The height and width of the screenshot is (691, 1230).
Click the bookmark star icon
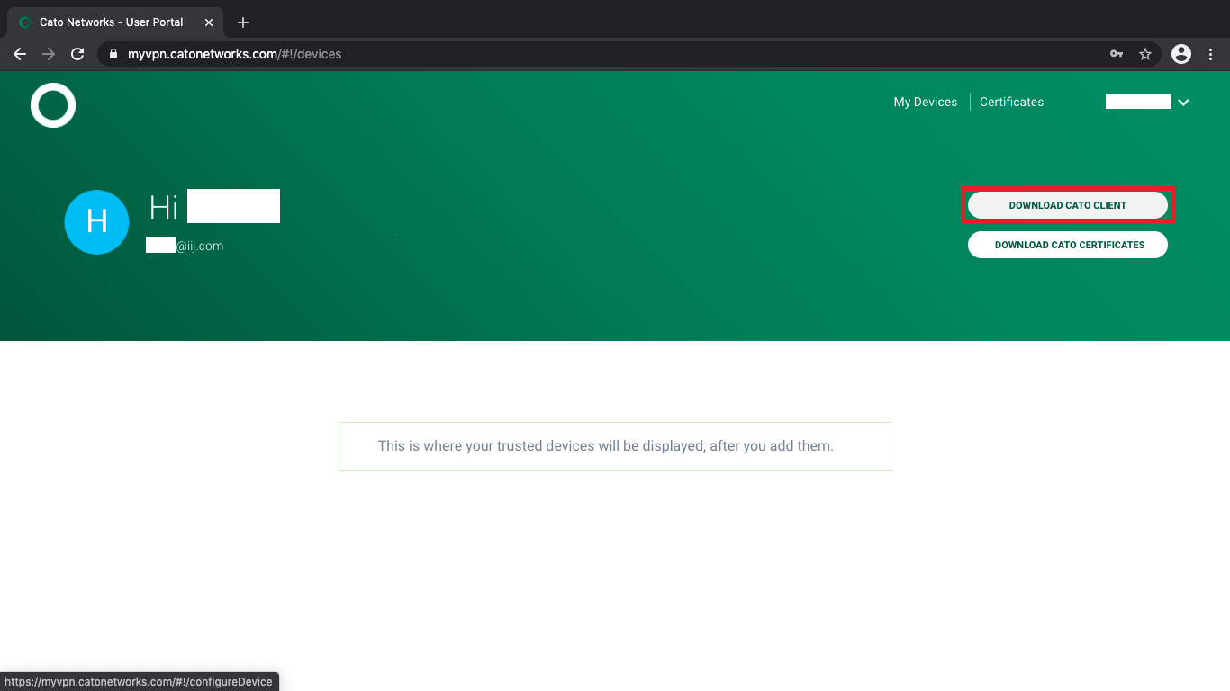pos(1145,54)
